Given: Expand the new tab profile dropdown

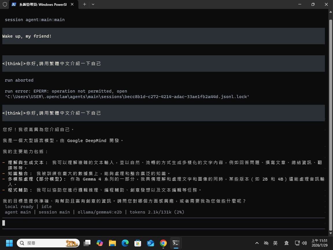Looking at the screenshot, I should click(93, 4).
